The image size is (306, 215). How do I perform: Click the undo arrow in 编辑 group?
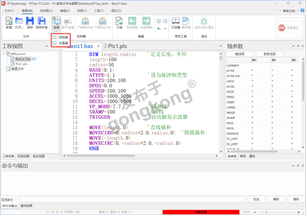[159, 29]
